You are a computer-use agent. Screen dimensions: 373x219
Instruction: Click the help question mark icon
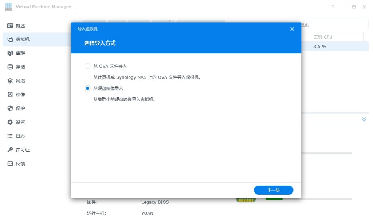pyautogui.click(x=333, y=7)
